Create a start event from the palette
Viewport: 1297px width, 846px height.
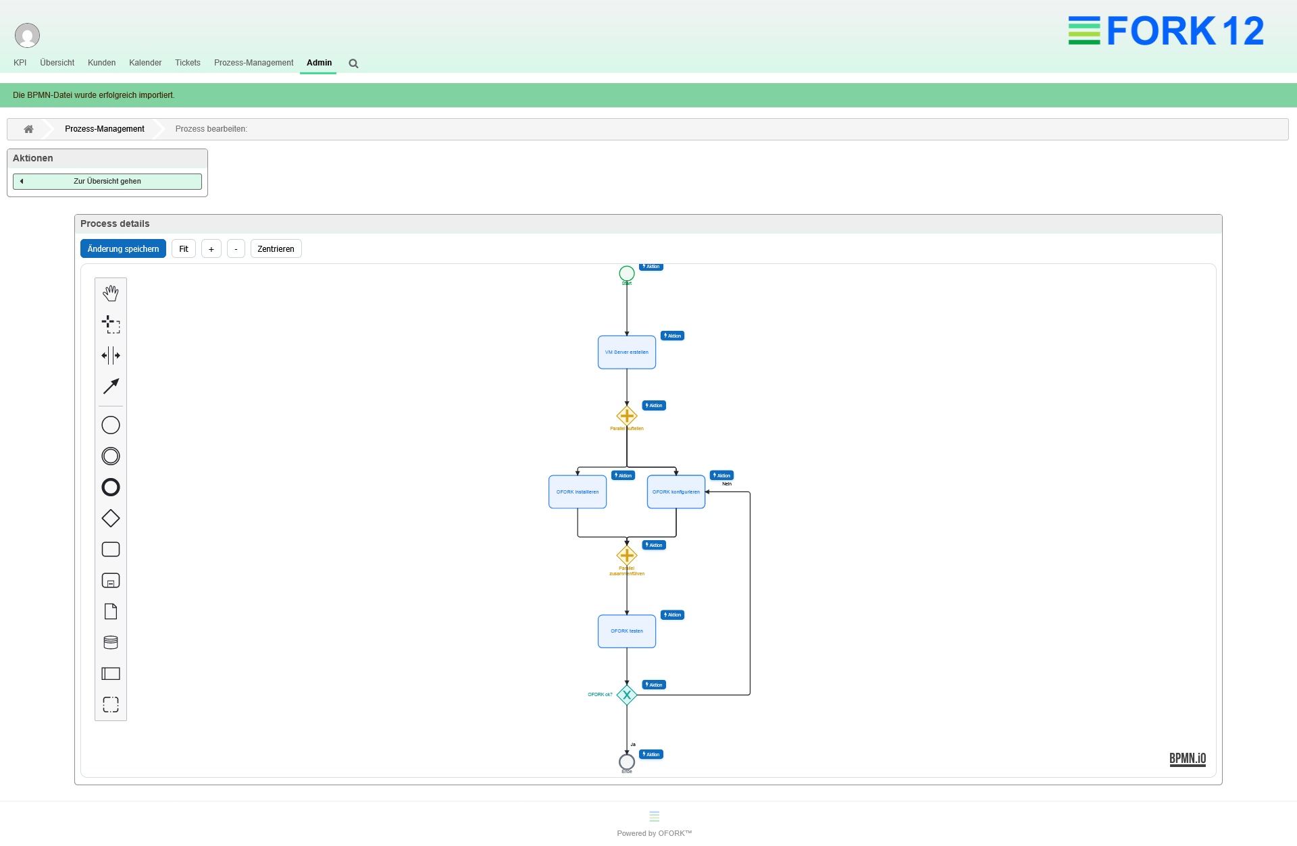(110, 425)
